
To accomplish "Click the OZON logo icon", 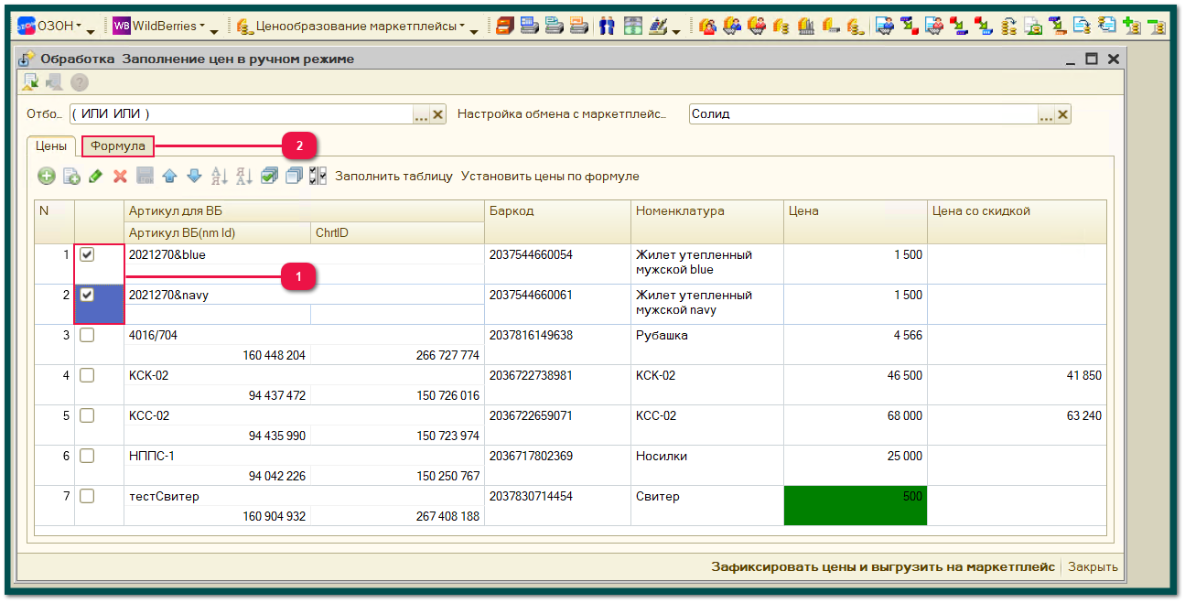I will (27, 26).
